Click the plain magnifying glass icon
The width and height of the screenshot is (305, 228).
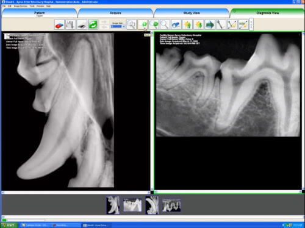pos(165,24)
